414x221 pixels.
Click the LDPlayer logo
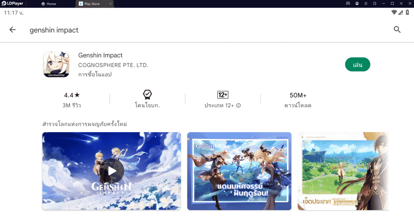[13, 3]
